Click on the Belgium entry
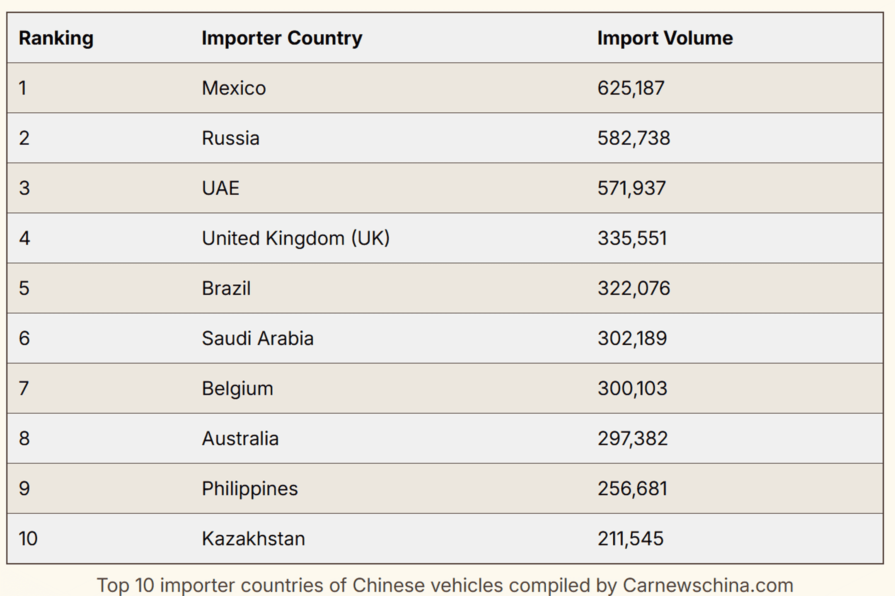Viewport: 895px width, 596px height. tap(237, 388)
